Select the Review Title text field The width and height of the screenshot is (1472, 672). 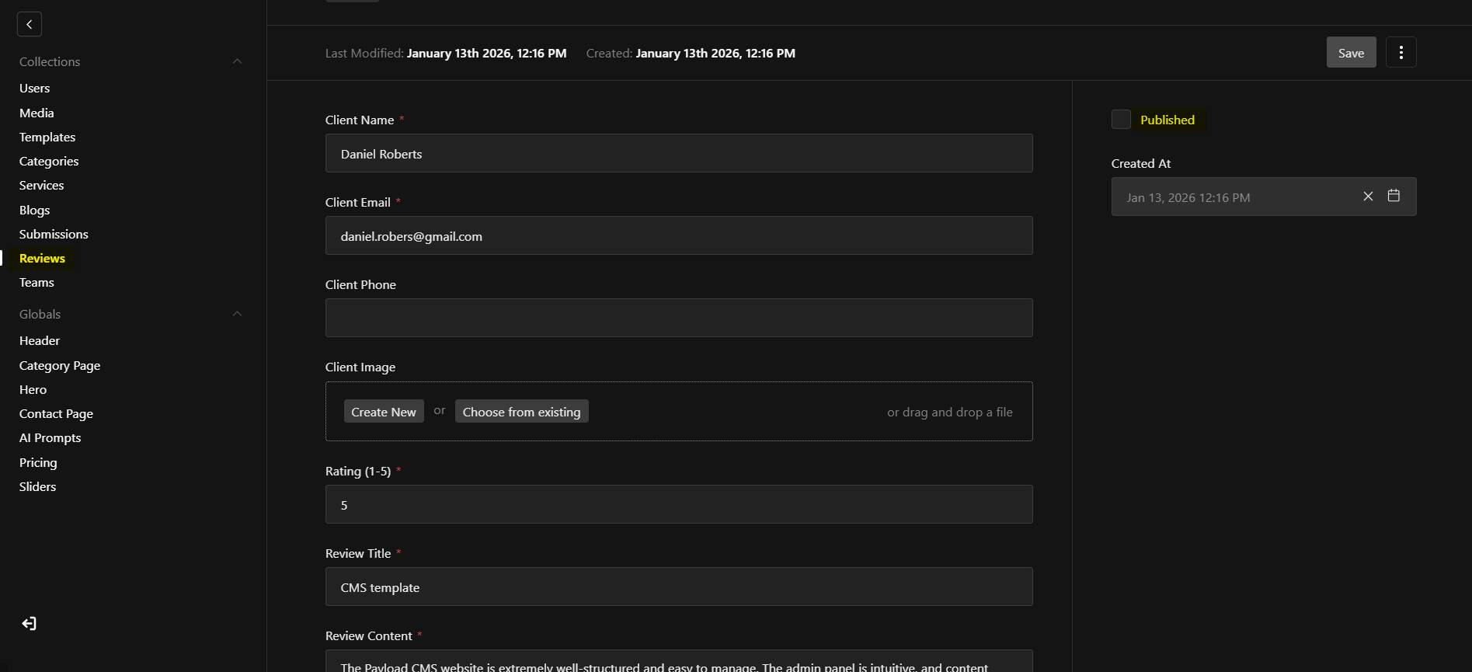[x=678, y=587]
